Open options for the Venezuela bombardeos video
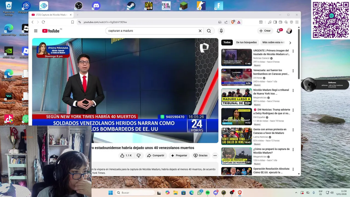 coord(293,71)
